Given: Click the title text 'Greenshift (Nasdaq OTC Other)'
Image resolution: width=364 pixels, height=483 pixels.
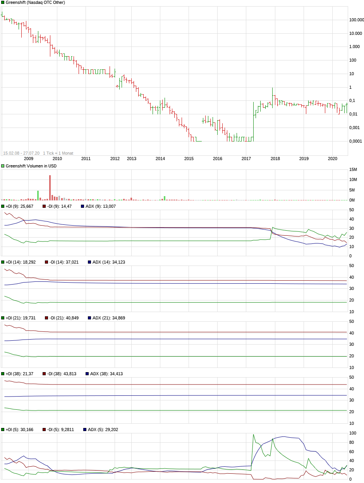Looking at the screenshot, I should 35,3.
